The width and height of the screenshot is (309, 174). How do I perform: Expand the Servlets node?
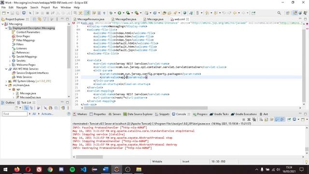coord(10,61)
